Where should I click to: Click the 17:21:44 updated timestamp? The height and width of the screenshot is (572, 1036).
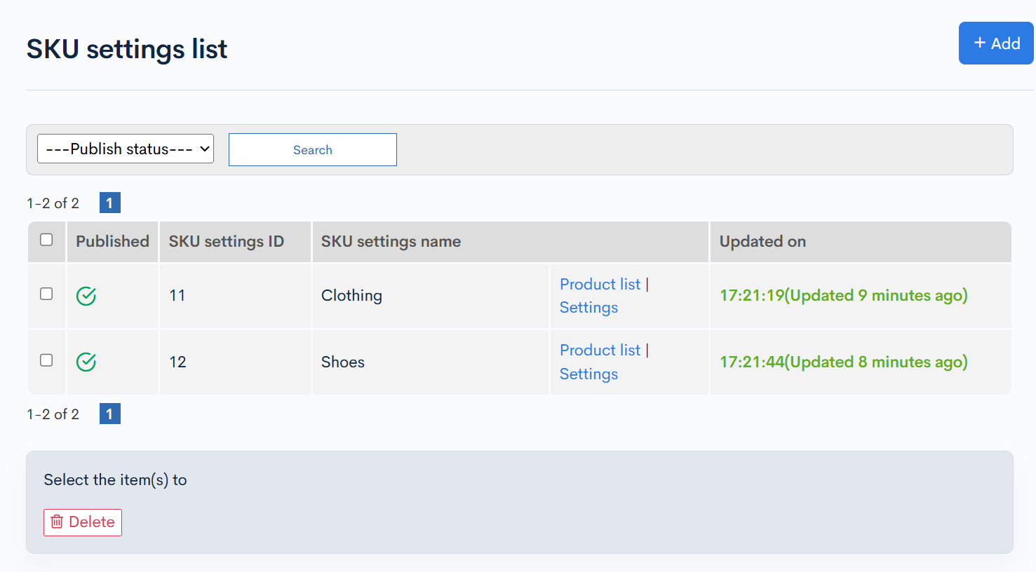pos(844,362)
